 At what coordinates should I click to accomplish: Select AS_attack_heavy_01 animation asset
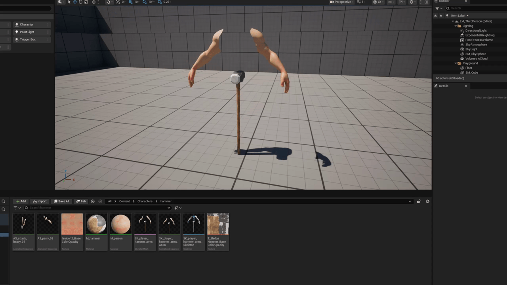(x=23, y=232)
